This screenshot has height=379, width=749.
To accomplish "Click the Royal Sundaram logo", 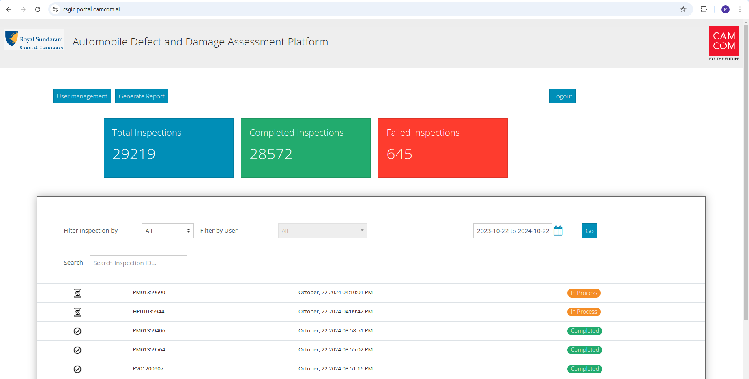I will tap(34, 40).
